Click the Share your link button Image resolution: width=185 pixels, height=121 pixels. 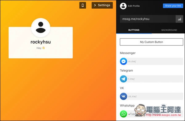[x=173, y=6]
